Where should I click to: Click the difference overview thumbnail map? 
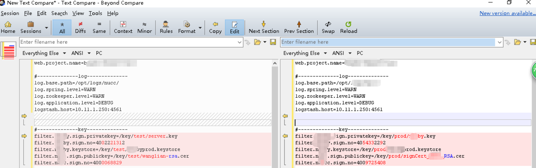[x=9, y=50]
